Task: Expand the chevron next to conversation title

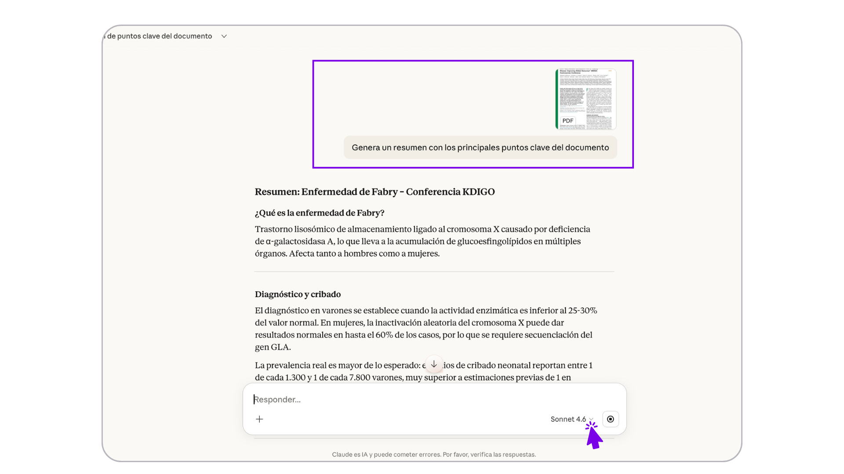Action: (x=224, y=36)
